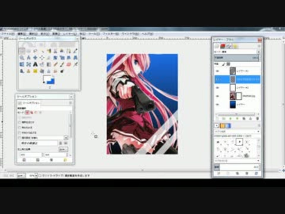Select the Shear tool
This screenshot has height=214, width=285.
point(69,58)
